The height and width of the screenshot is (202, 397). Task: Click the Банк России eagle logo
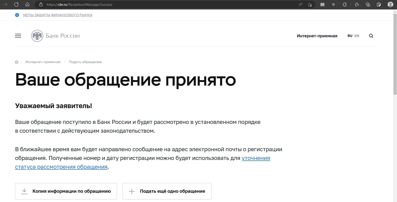click(x=37, y=36)
